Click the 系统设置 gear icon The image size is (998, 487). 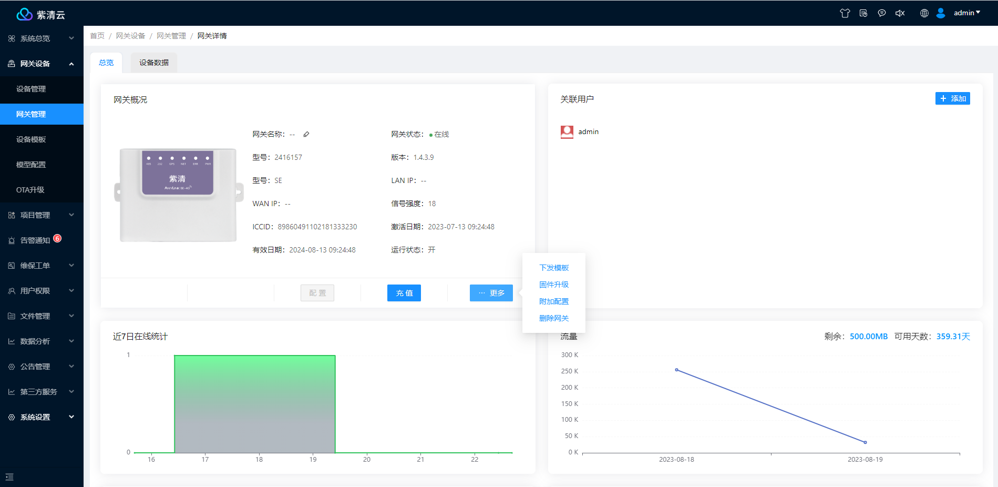[x=12, y=417]
